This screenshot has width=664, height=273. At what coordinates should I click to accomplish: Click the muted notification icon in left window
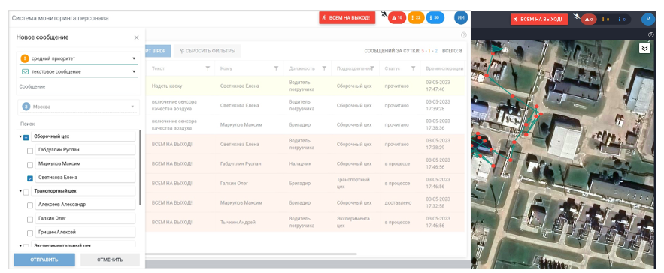pos(384,15)
